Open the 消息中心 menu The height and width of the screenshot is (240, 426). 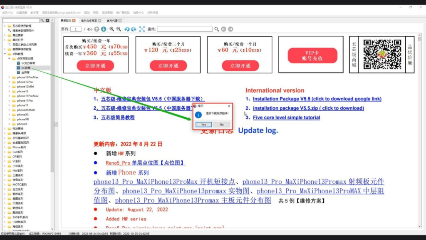point(138,12)
